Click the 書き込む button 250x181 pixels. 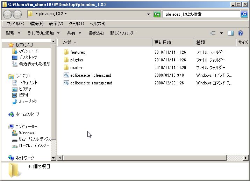[96, 33]
